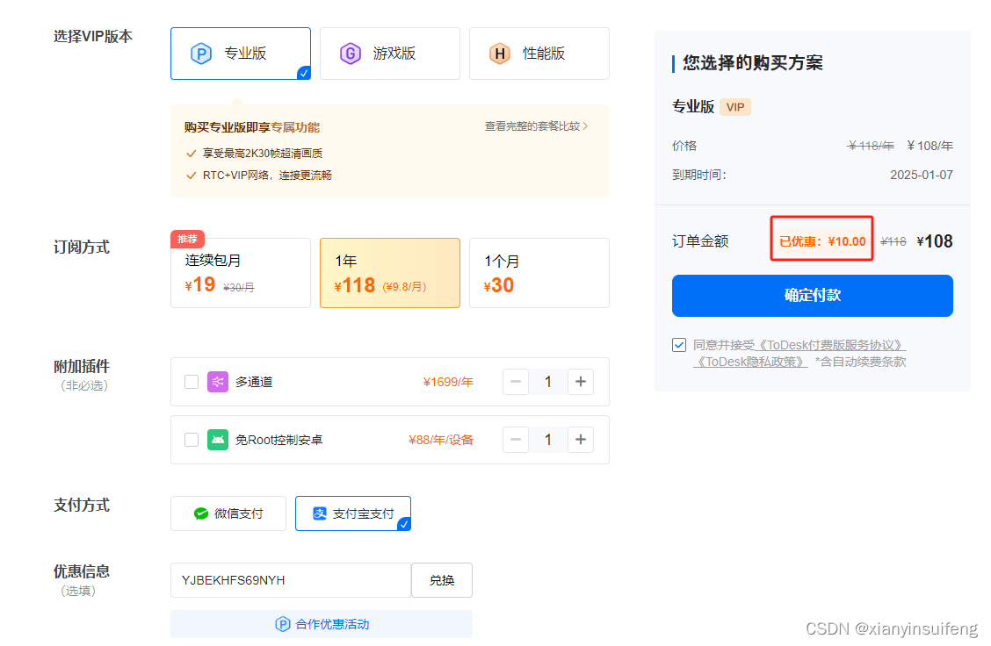Viewport: 991px width, 646px height.
Task: Choose the 1个月 ¥30 subscription
Action: [x=539, y=273]
